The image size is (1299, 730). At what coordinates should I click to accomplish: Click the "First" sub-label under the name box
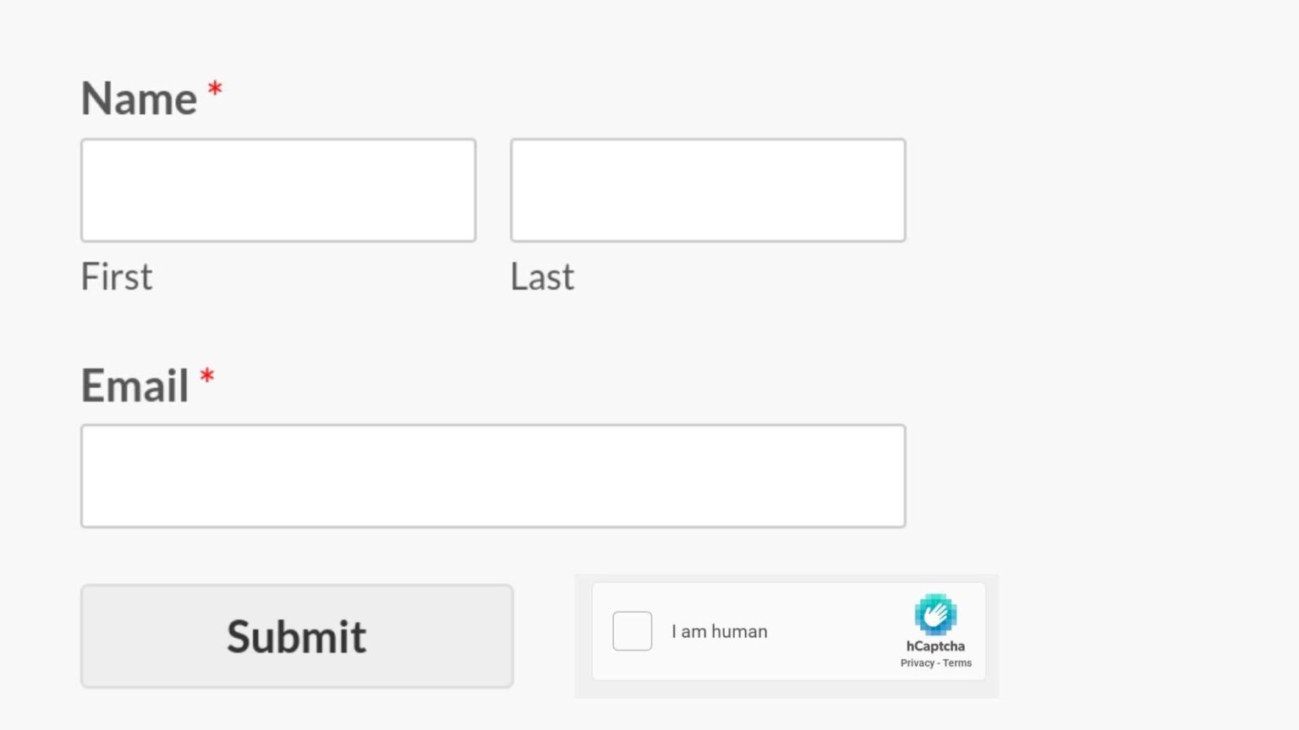coord(117,277)
